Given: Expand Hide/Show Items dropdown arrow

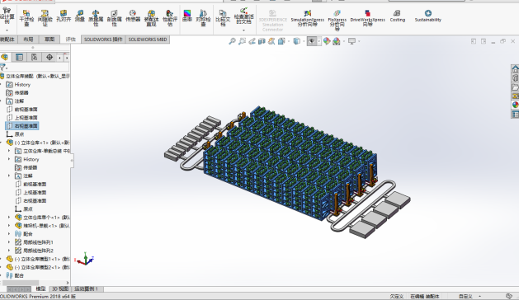Looking at the screenshot, I should tap(319, 41).
